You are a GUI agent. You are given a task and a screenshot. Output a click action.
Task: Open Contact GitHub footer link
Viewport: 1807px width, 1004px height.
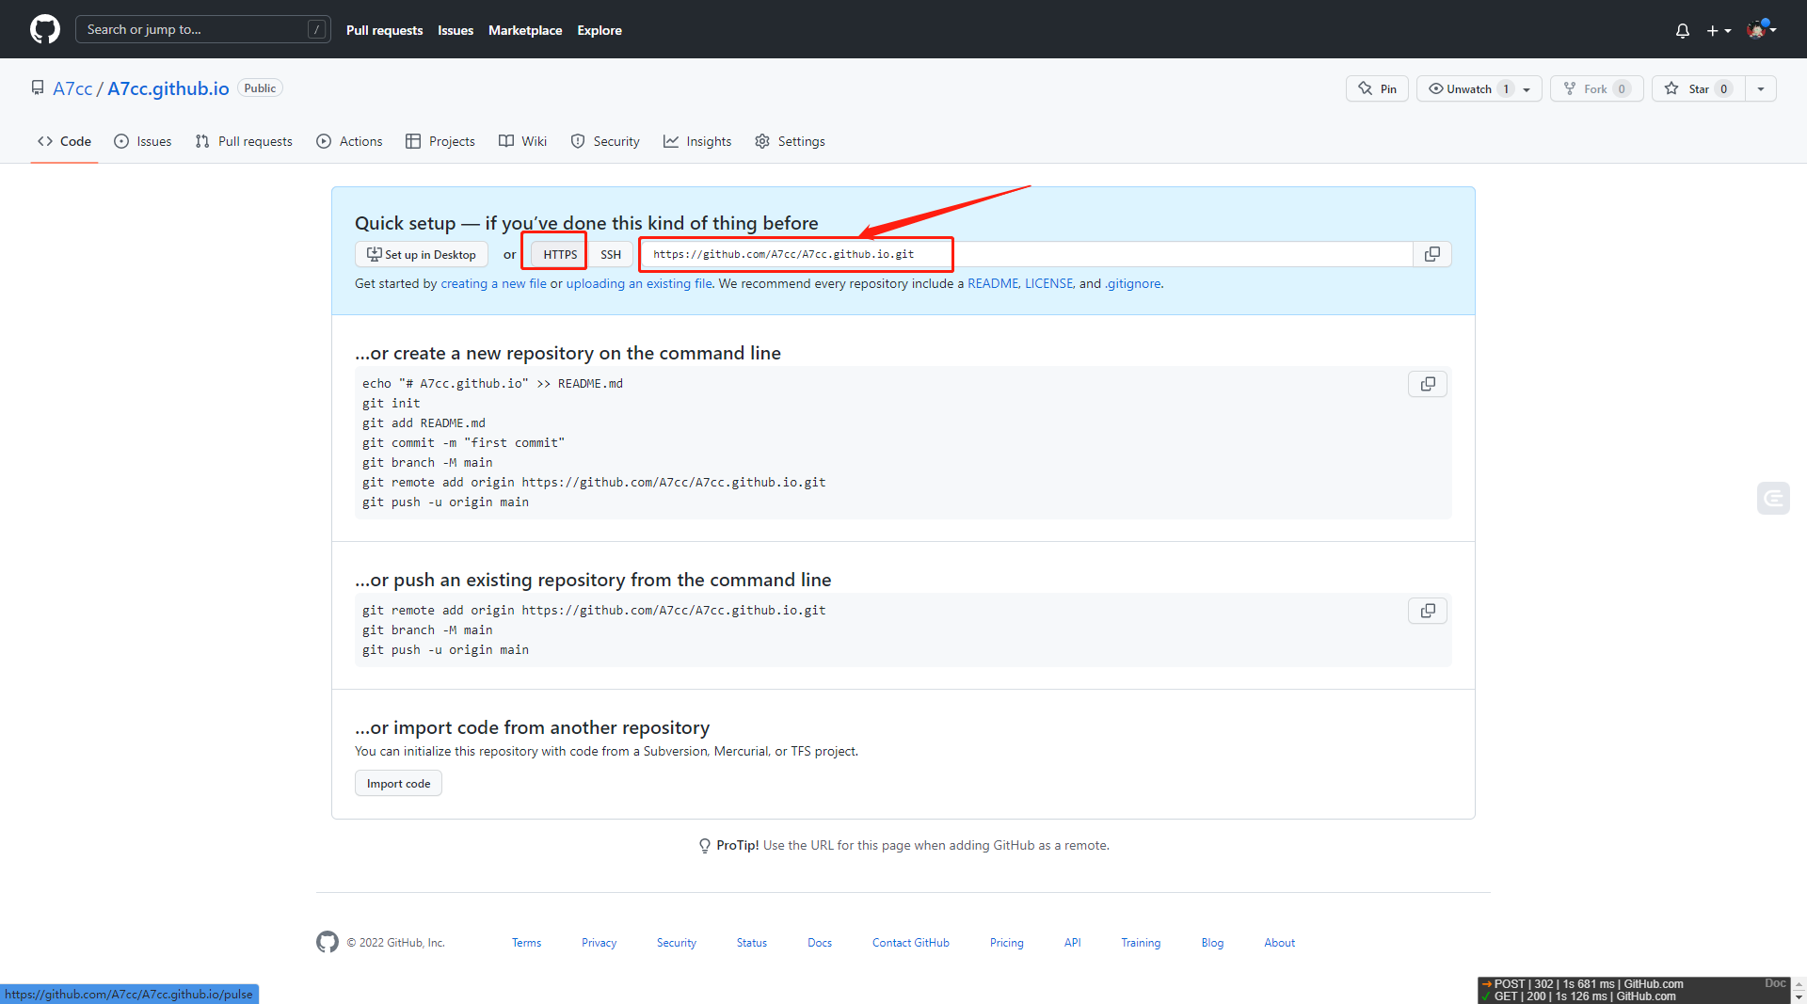[911, 943]
